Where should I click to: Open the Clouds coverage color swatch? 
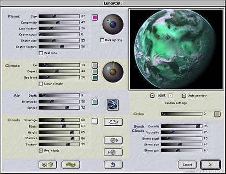point(95,121)
